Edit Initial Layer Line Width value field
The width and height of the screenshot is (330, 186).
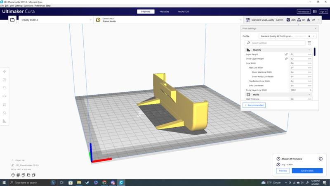[x=301, y=90]
